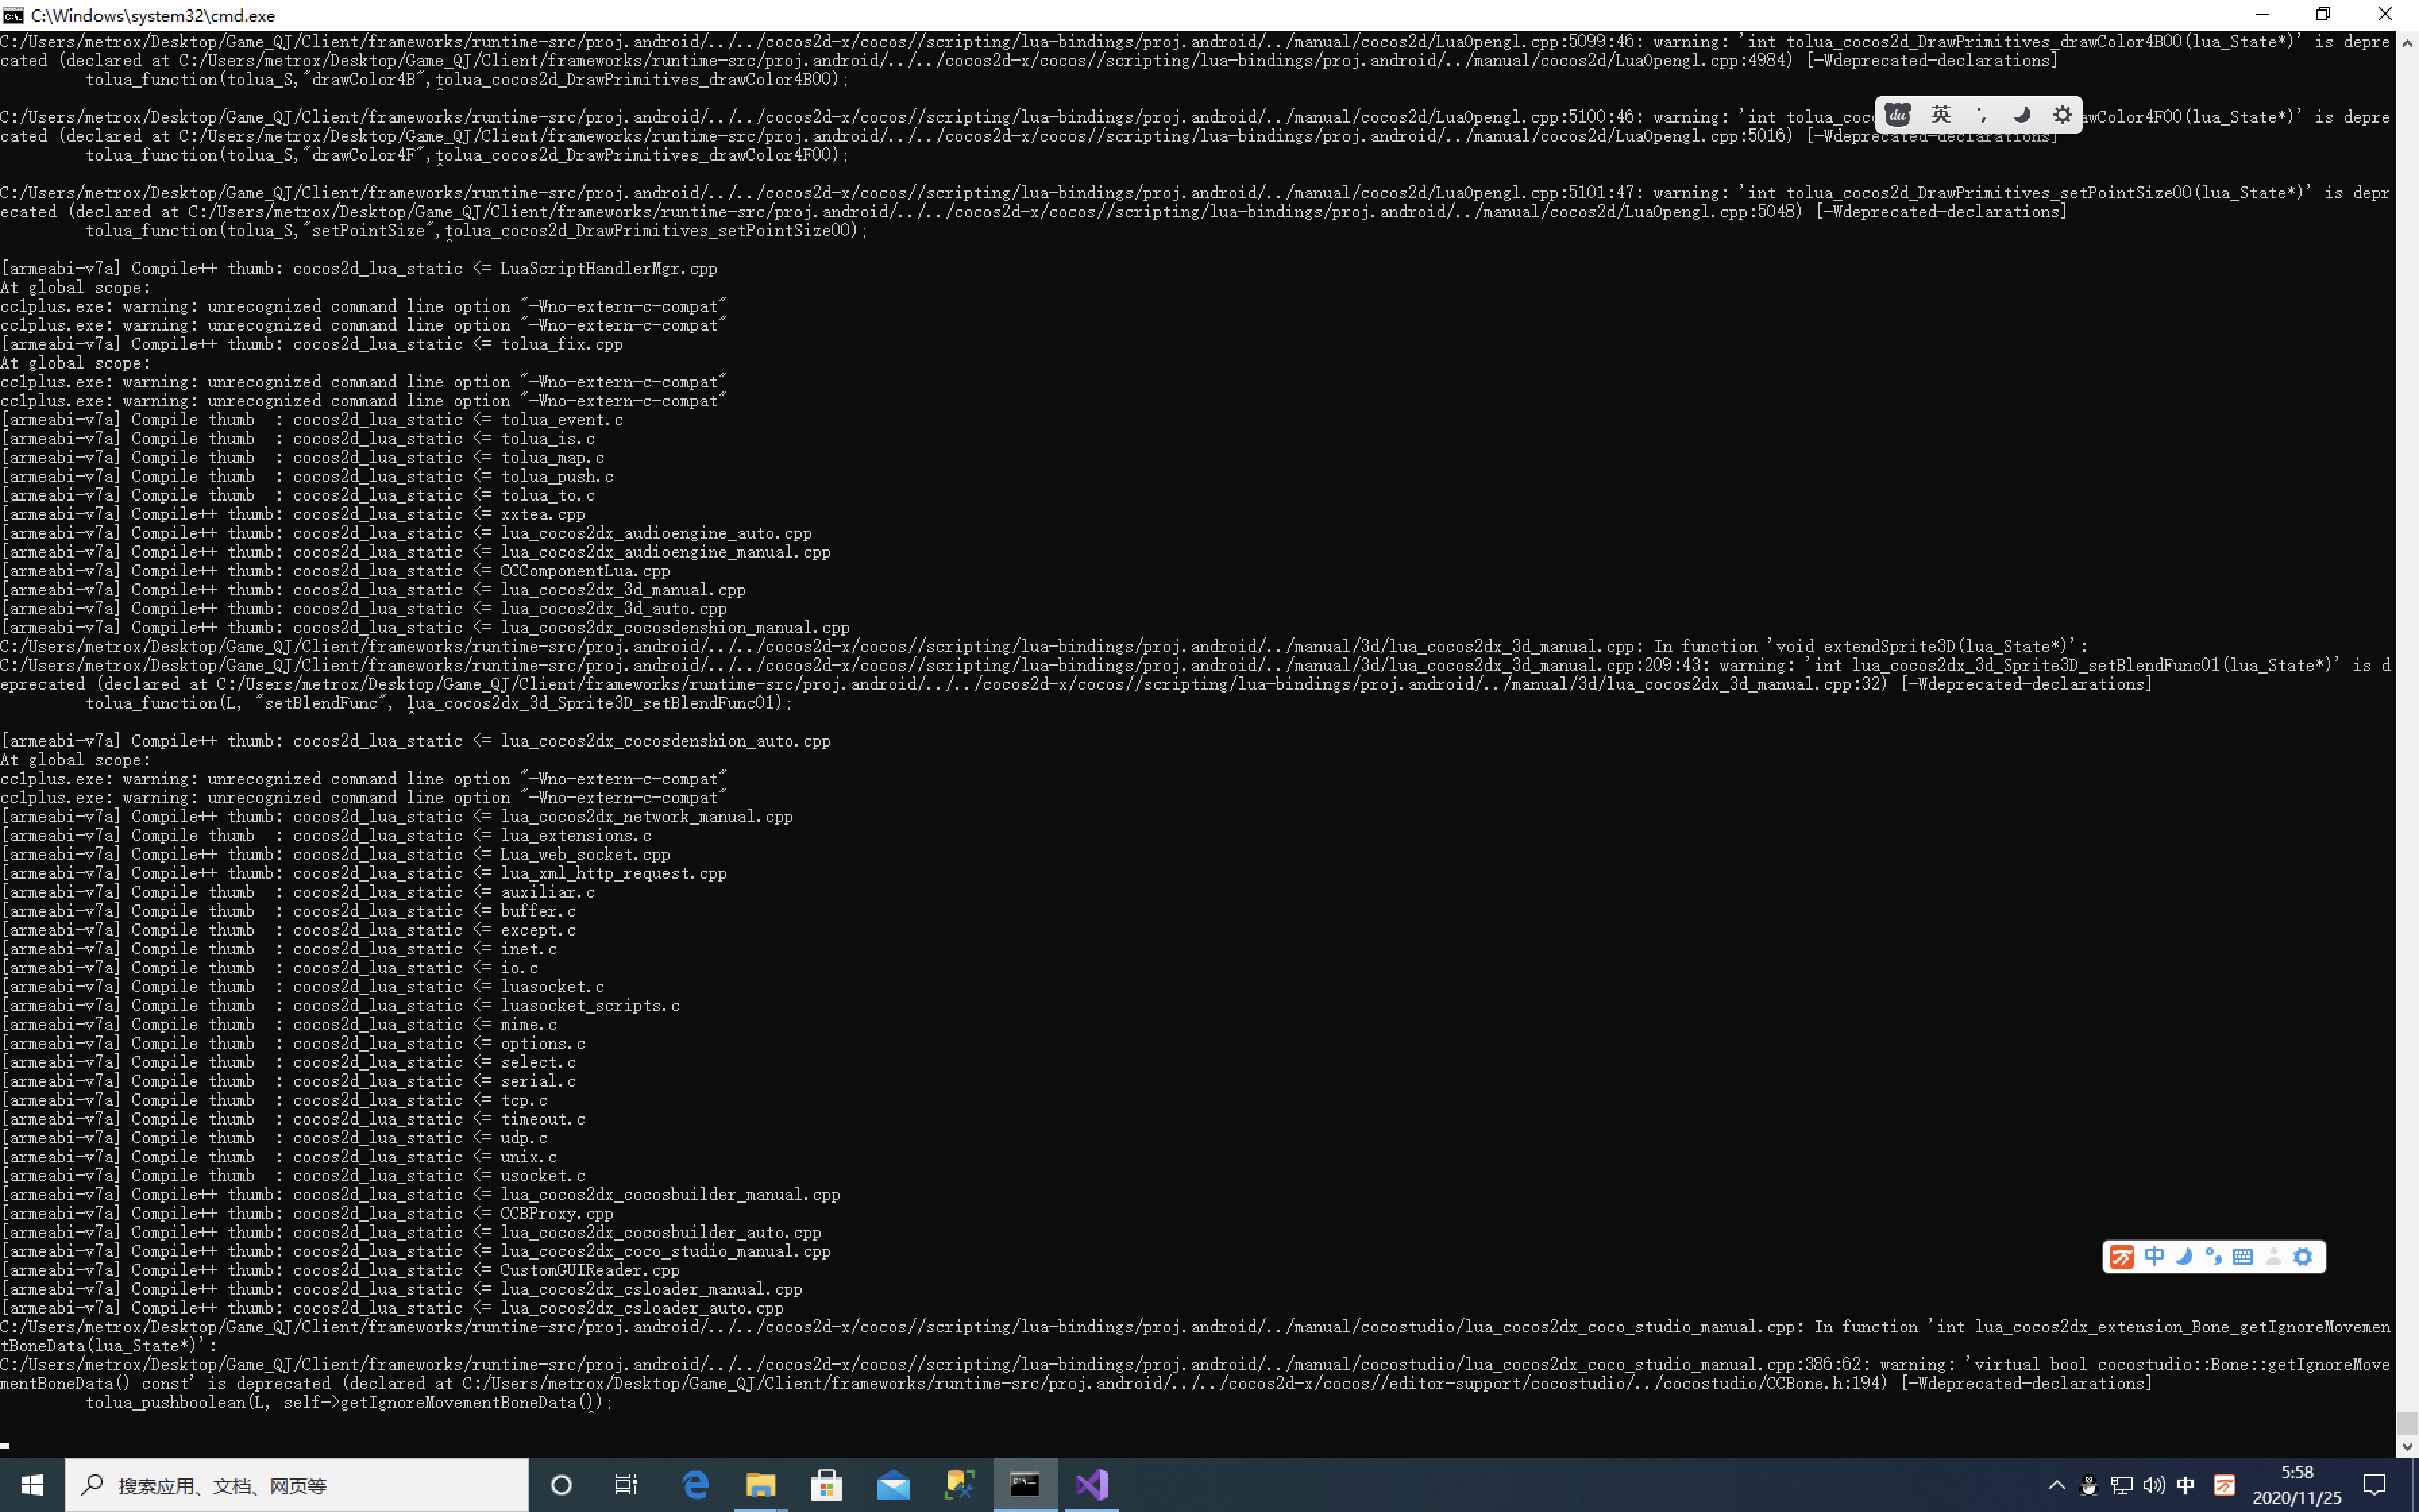Screen dimensions: 2419x1512
Task: Open Mail app from taskbar
Action: 893,1485
